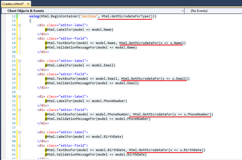Collapse the div block at line 25
242x160 pixels.
tap(20, 74)
